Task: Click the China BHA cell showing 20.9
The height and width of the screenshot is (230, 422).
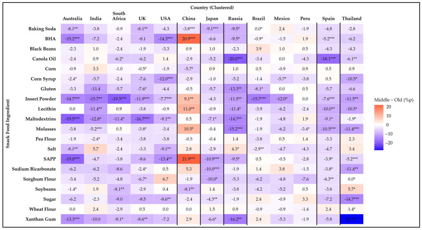Action: pyautogui.click(x=189, y=39)
